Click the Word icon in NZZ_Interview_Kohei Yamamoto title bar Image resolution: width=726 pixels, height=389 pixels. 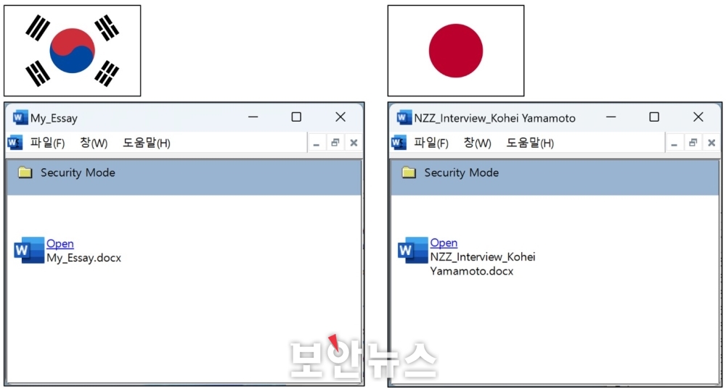click(404, 117)
